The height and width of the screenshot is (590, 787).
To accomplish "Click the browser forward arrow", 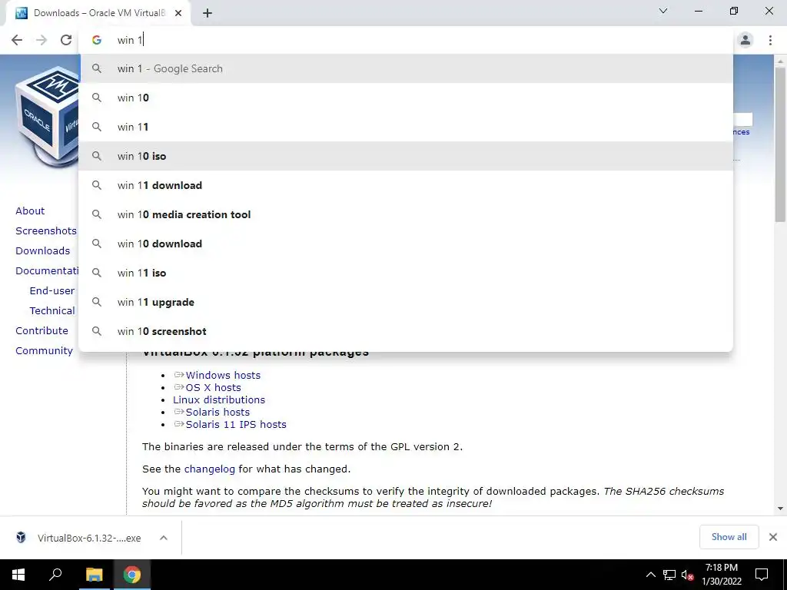I will click(42, 40).
